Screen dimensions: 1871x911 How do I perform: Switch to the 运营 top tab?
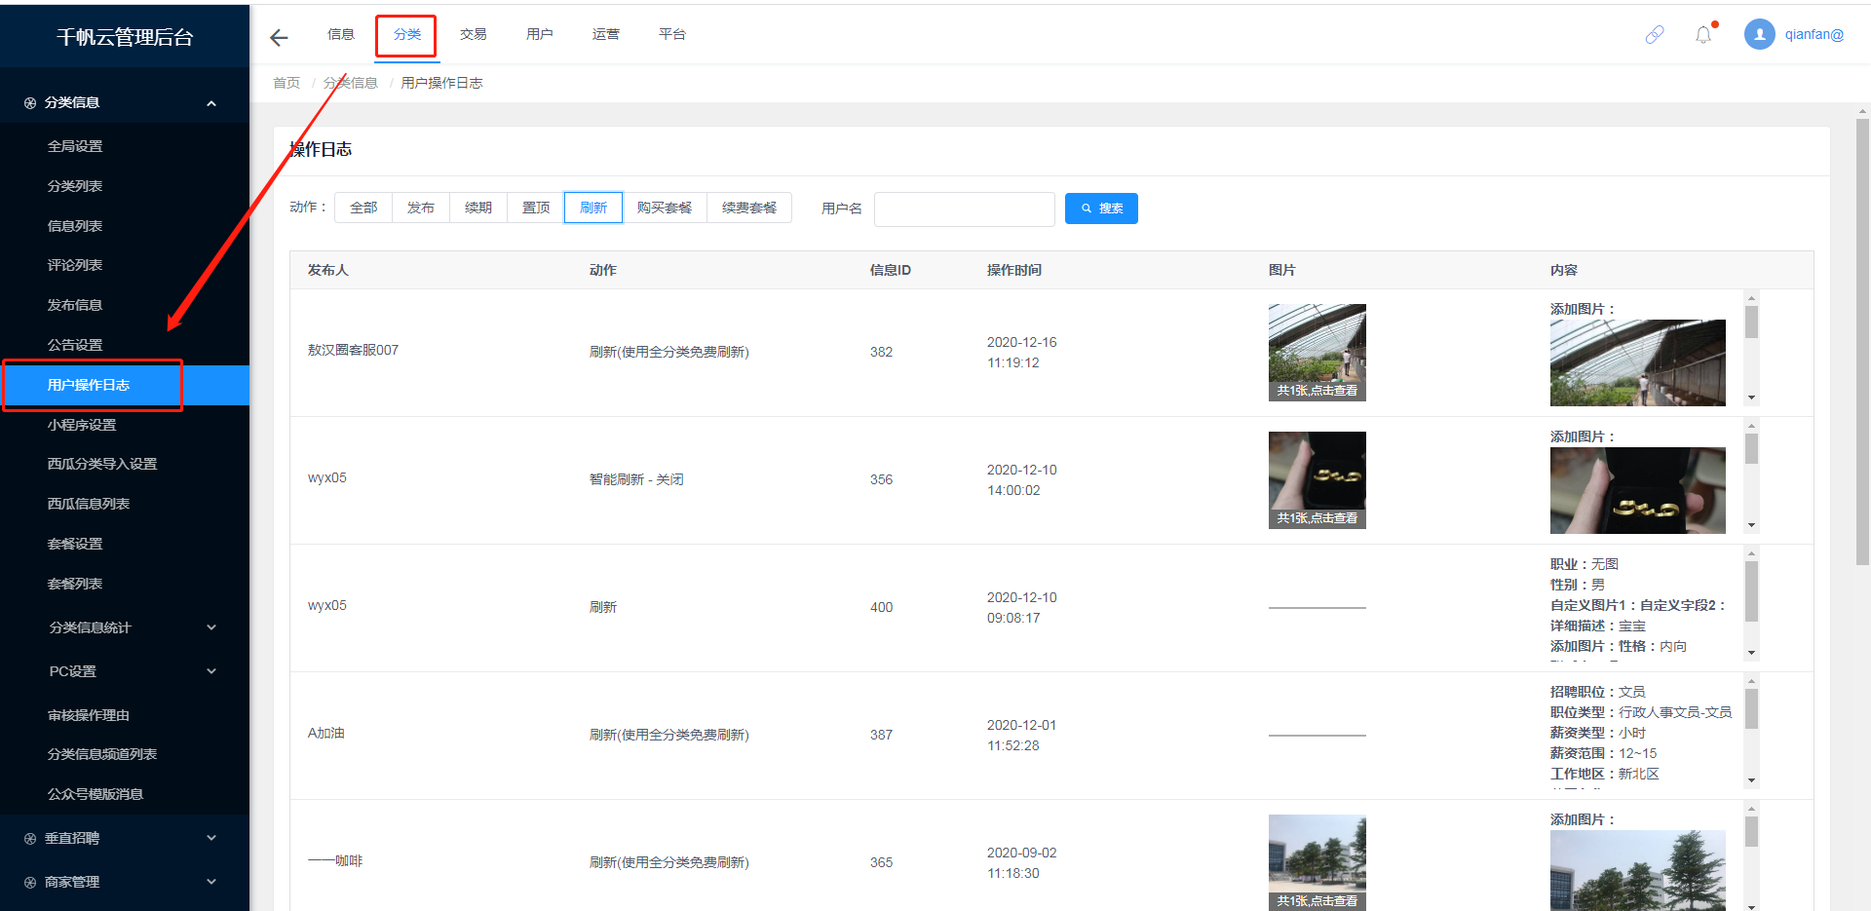pyautogui.click(x=606, y=35)
